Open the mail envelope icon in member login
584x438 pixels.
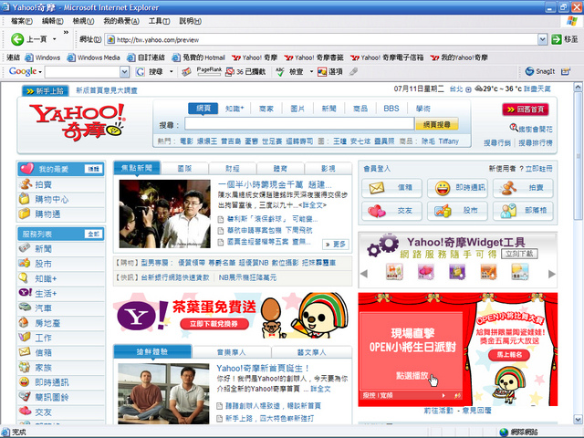coord(376,188)
